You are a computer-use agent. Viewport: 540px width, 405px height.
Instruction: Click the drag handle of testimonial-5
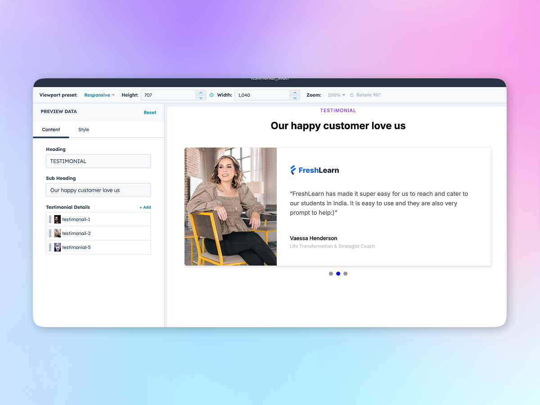point(50,247)
